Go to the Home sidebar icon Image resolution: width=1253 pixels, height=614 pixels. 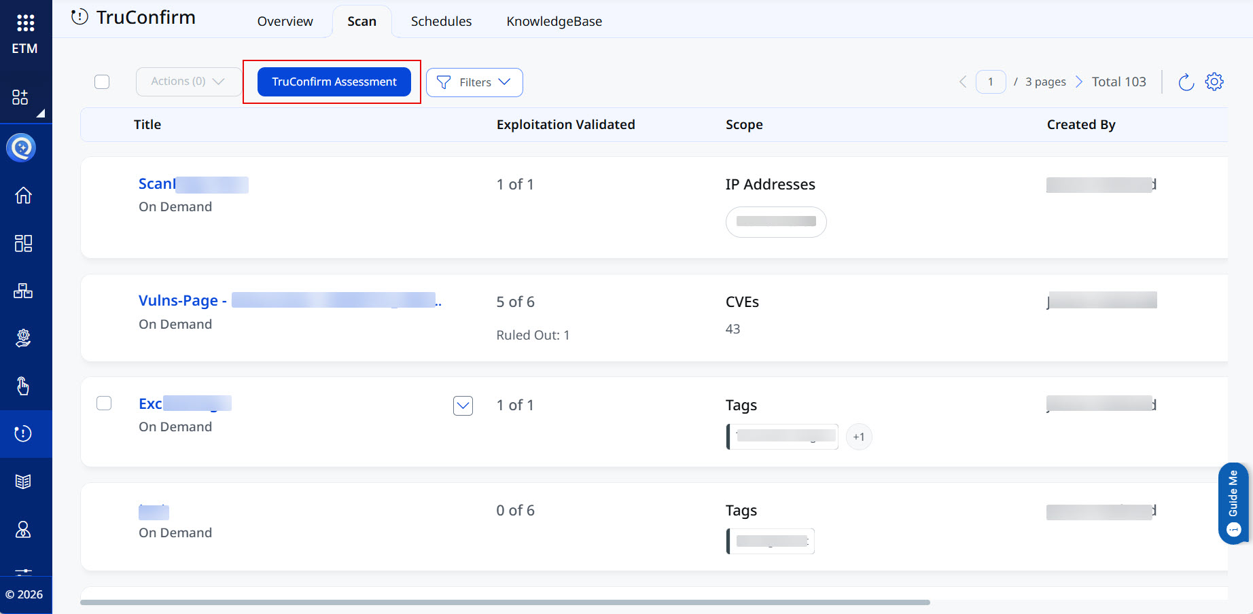click(x=23, y=196)
